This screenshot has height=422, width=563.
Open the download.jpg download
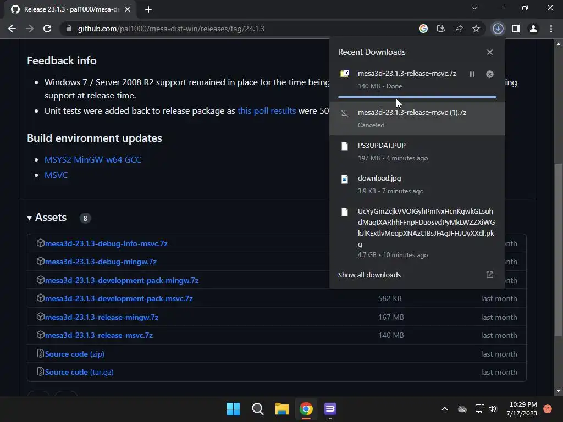click(x=417, y=185)
